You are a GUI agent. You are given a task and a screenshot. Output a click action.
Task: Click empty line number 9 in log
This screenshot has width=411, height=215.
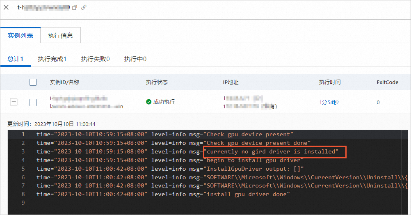(x=23, y=203)
